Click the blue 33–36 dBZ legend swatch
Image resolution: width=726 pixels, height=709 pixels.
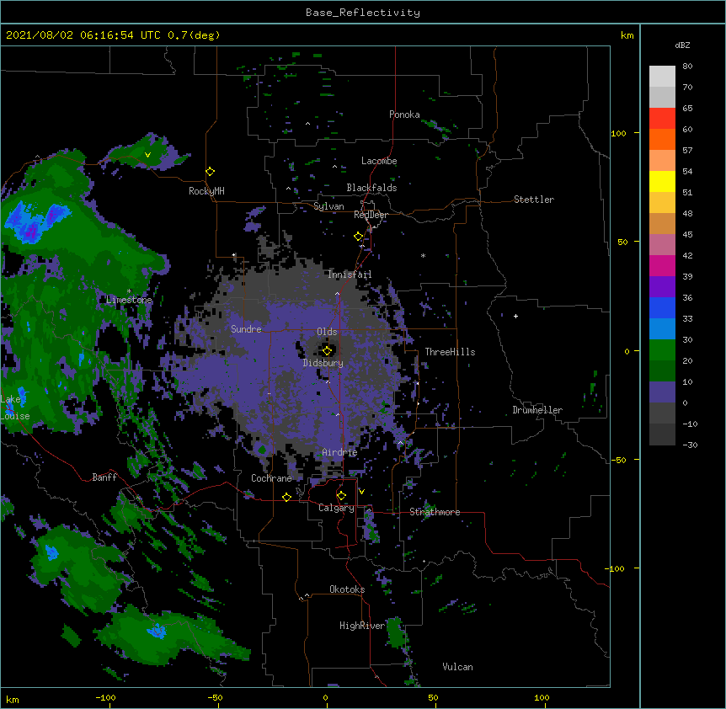tap(662, 307)
